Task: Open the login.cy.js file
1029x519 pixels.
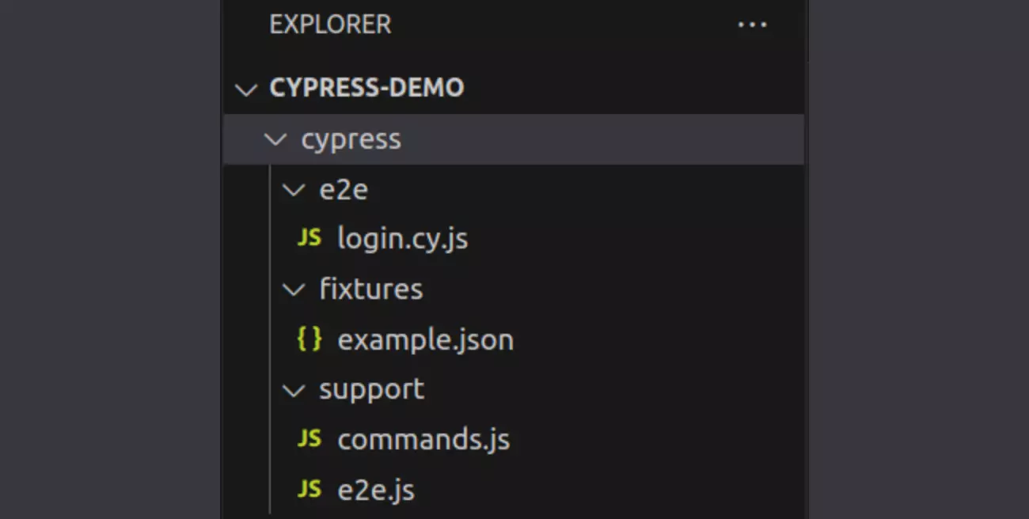Action: pos(402,238)
